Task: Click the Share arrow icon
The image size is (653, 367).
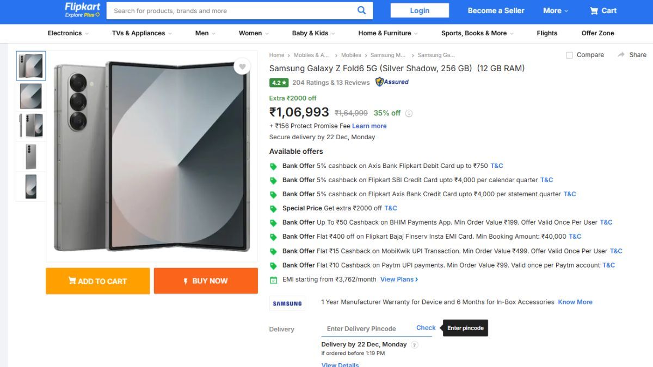Action: (x=621, y=55)
